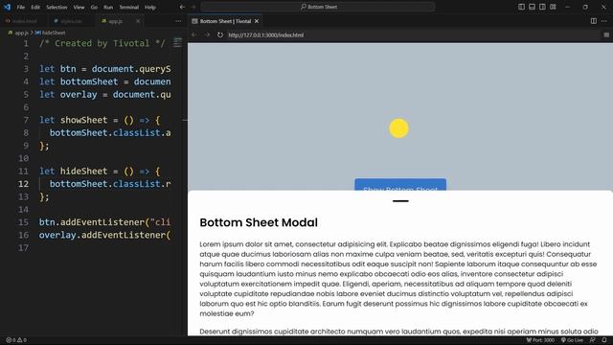Open the Run menu

[x=108, y=7]
